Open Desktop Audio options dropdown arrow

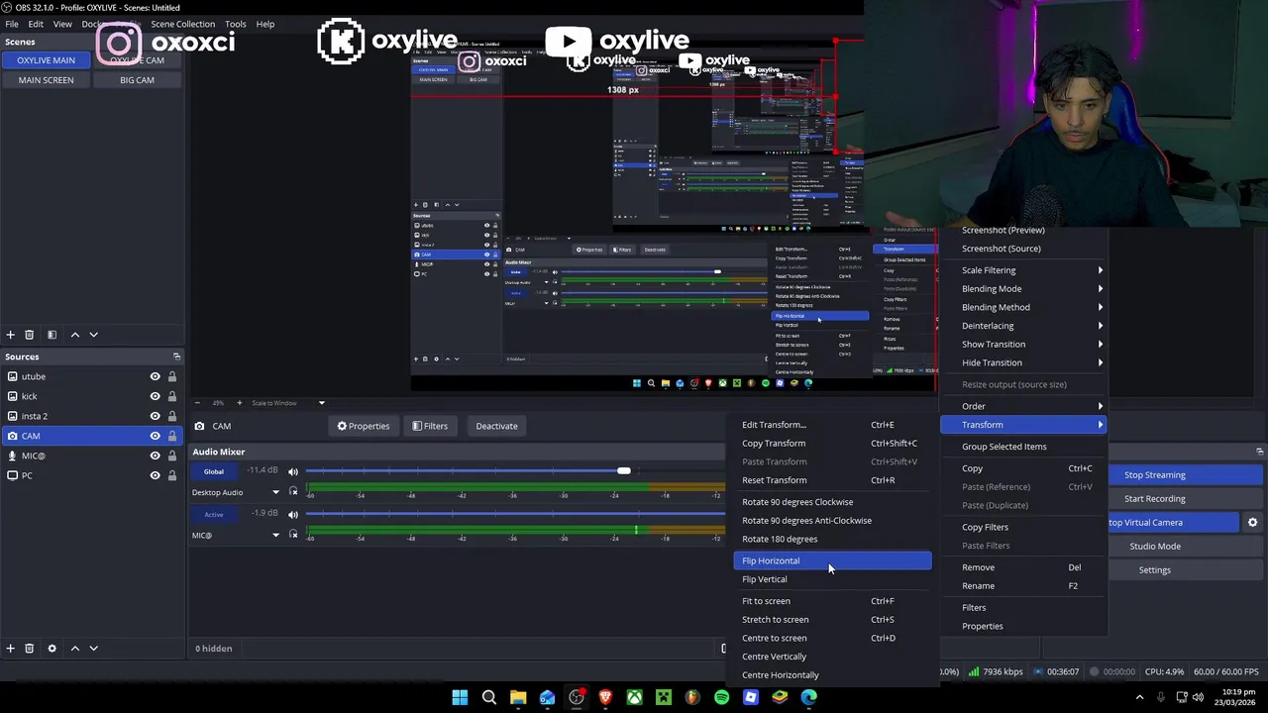276,492
